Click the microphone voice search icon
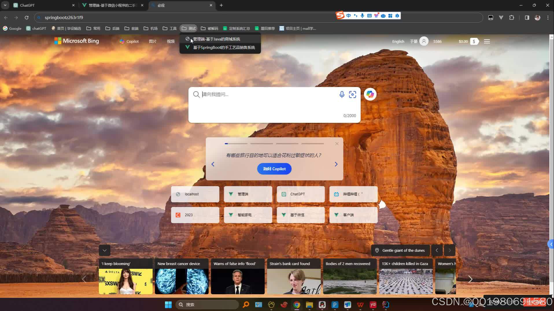554x311 pixels. [x=342, y=95]
